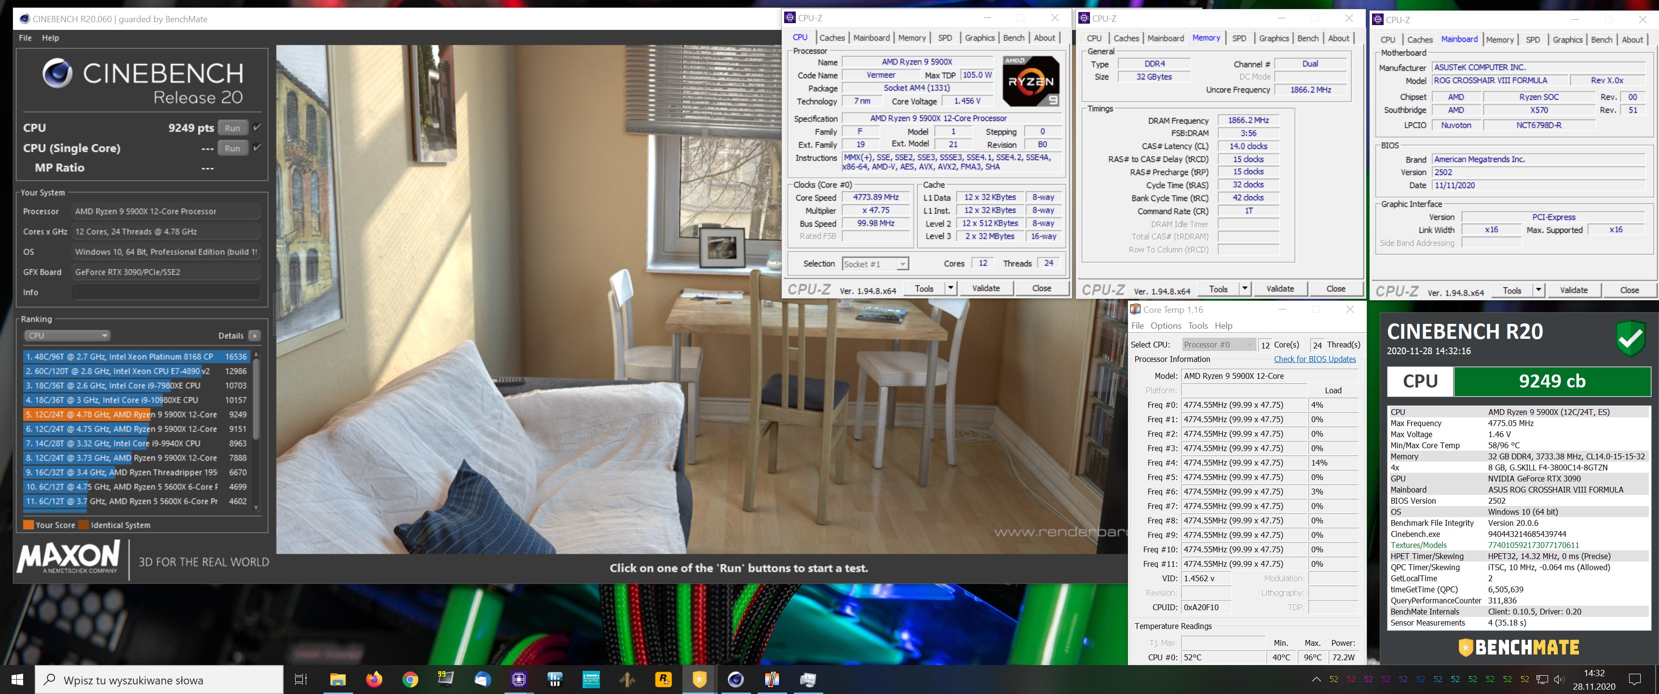Open the system monitor icon at taskbar end
The image size is (1659, 694).
[808, 679]
